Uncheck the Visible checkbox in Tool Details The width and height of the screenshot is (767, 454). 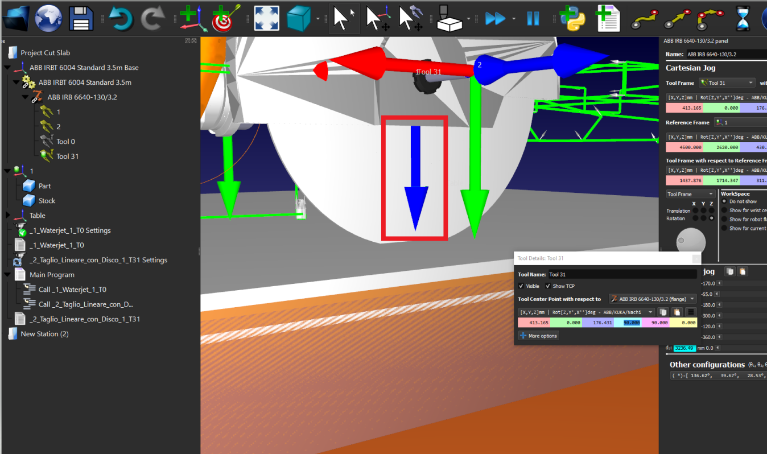coord(521,286)
